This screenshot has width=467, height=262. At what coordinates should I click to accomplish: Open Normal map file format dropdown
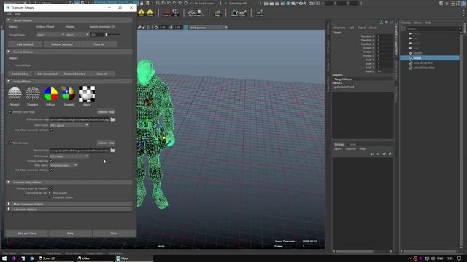coord(69,156)
